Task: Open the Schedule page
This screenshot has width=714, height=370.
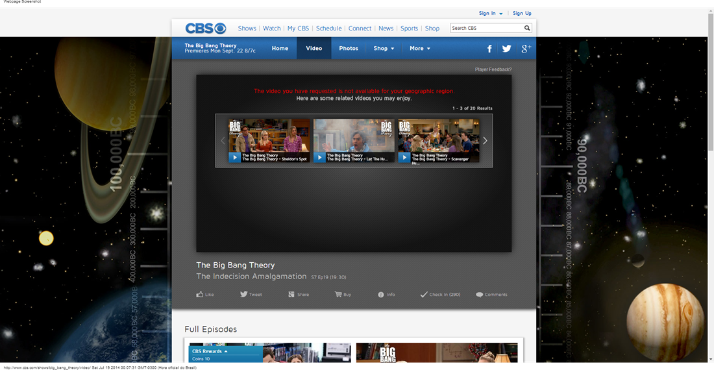Action: tap(329, 28)
